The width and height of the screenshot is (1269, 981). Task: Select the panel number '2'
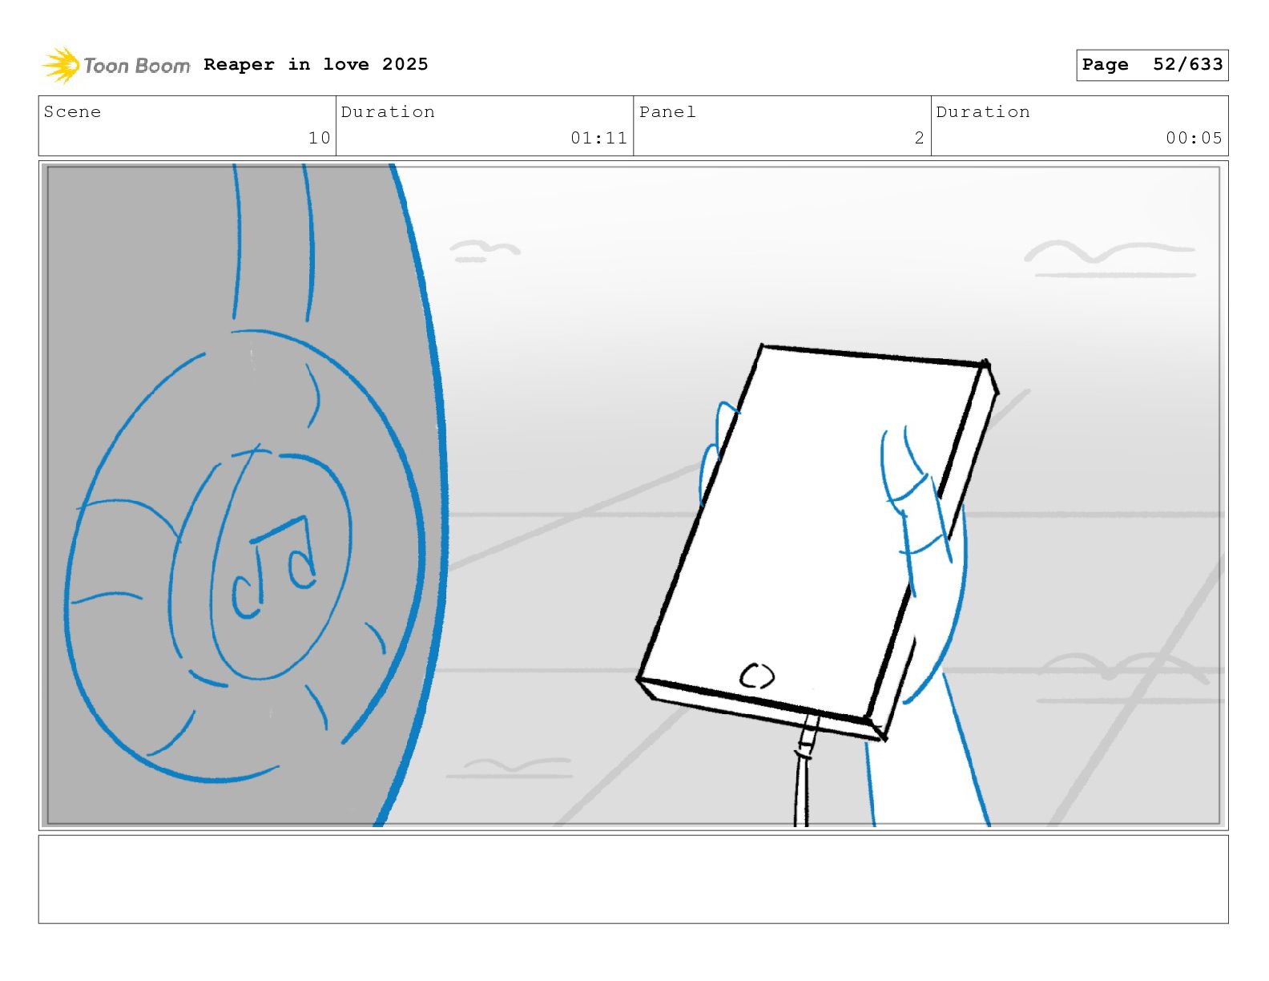click(920, 138)
